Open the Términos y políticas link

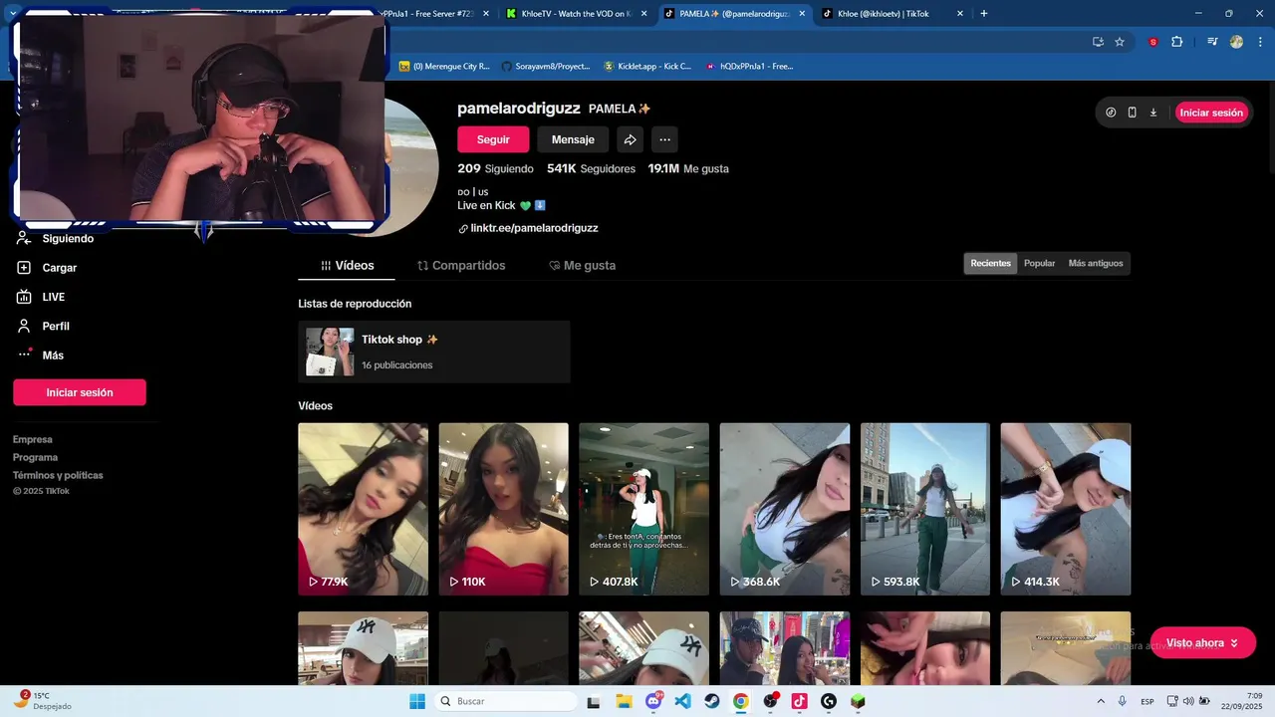pos(58,475)
